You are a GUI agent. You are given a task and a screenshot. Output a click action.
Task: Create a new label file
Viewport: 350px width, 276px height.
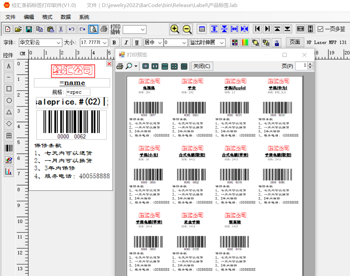(x=8, y=29)
